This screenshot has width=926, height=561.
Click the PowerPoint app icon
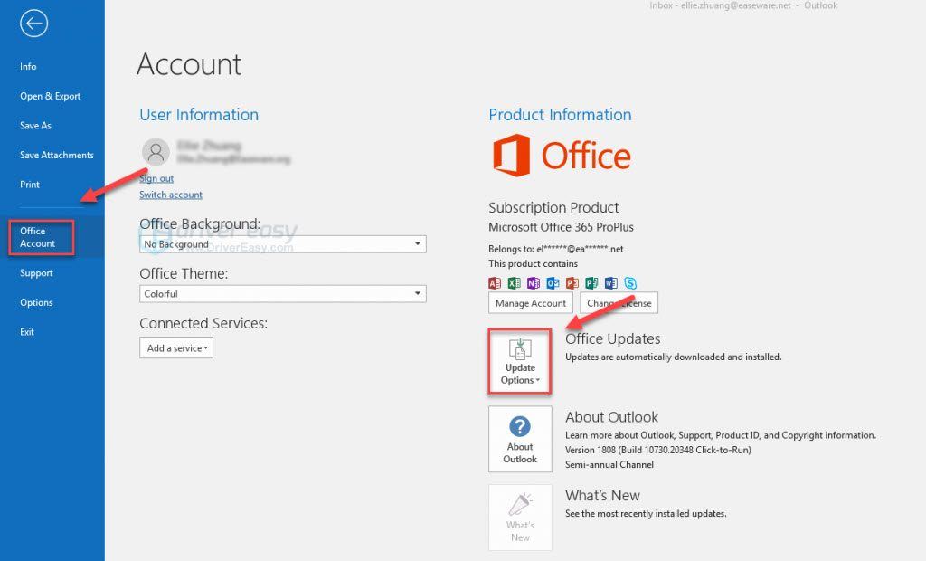point(572,283)
